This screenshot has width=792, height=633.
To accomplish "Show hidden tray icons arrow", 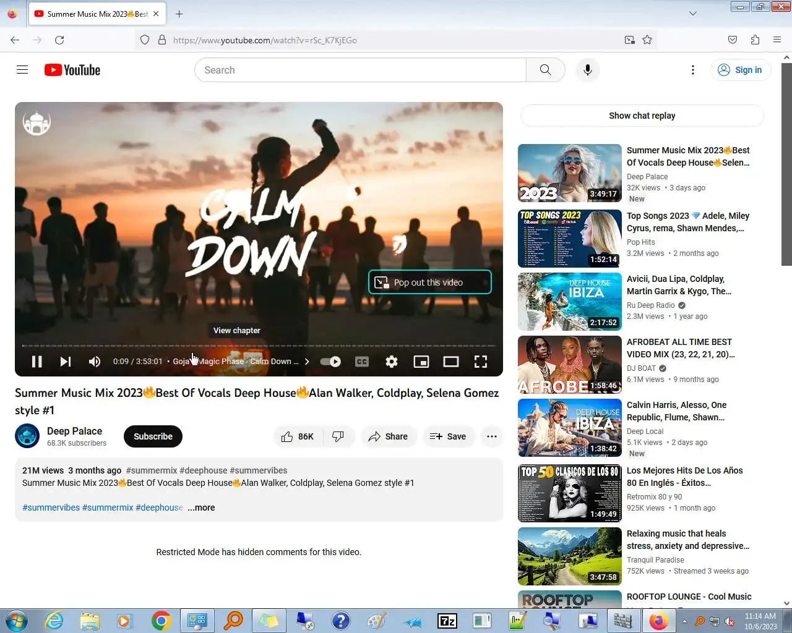I will (684, 621).
